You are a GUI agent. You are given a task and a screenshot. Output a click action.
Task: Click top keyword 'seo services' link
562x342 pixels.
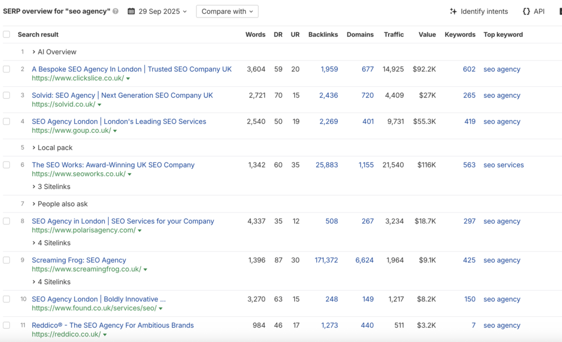click(503, 165)
